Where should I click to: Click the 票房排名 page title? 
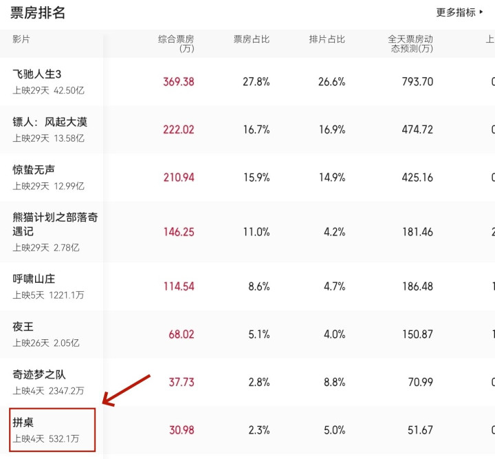(x=38, y=13)
